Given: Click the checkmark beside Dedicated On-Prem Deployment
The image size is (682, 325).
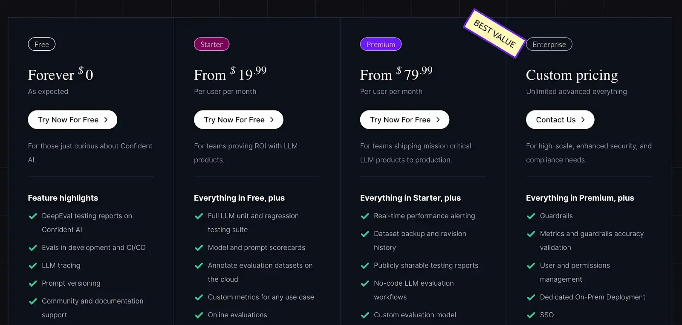Looking at the screenshot, I should (531, 297).
